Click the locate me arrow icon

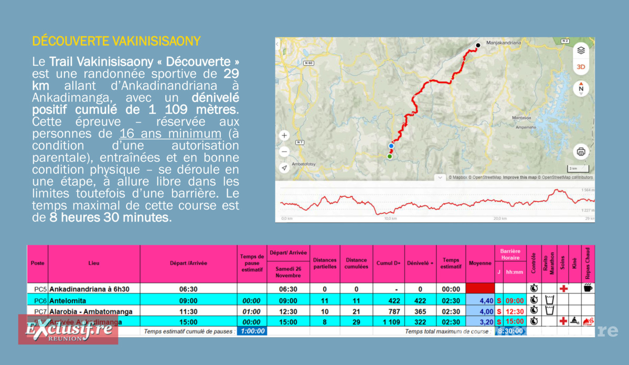pyautogui.click(x=284, y=168)
